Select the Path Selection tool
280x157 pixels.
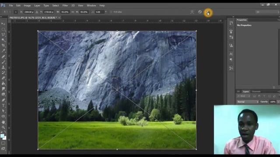pyautogui.click(x=3, y=111)
